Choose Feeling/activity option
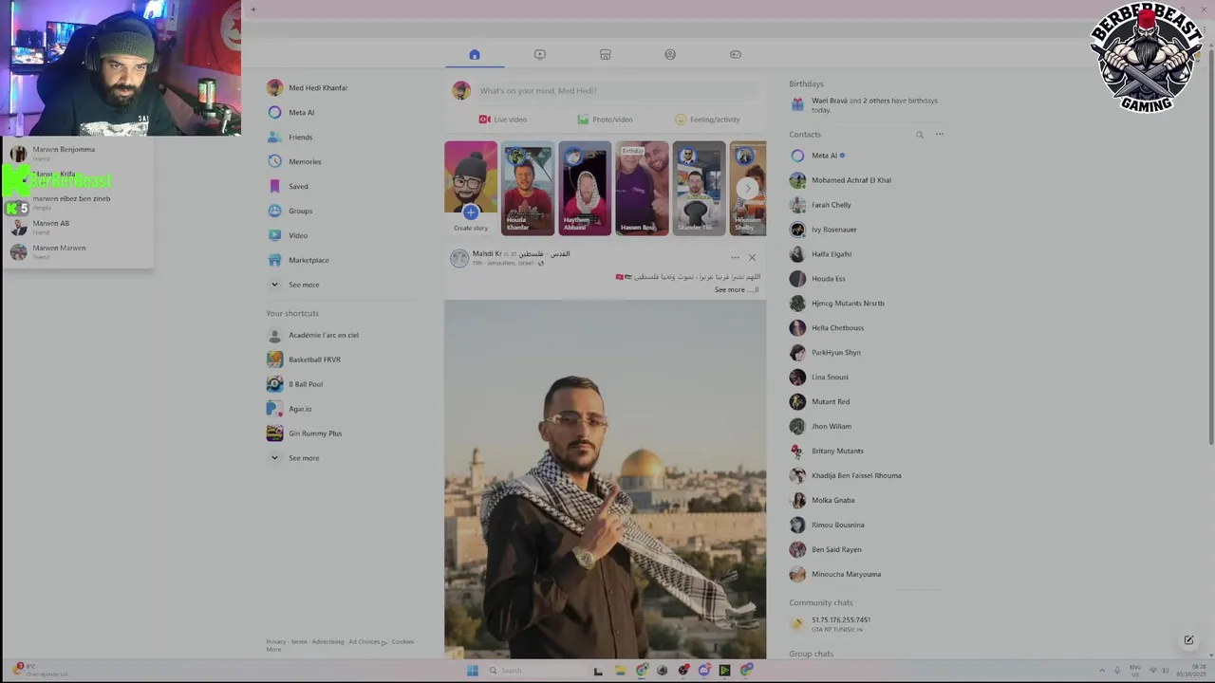1215x683 pixels. click(x=707, y=120)
